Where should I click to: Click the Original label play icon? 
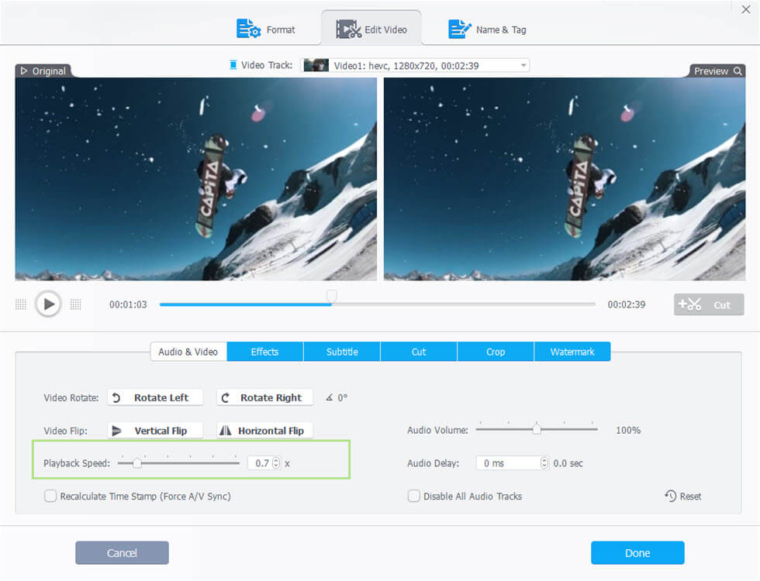tap(24, 70)
